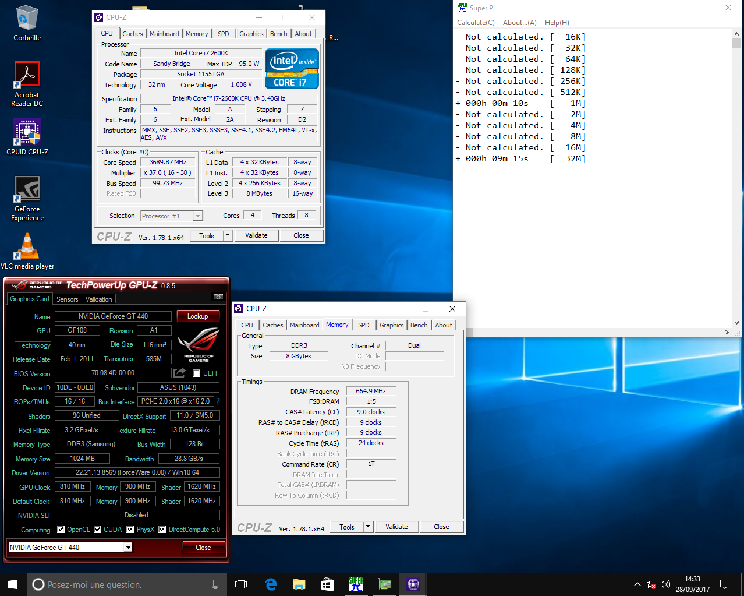Open Task View from the taskbar
The image size is (744, 596).
tap(241, 584)
